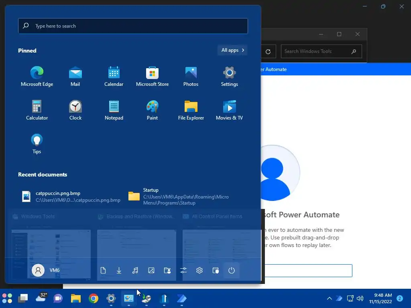Image resolution: width=411 pixels, height=308 pixels.
Task: Click Search Windows Tools field
Action: point(321,51)
